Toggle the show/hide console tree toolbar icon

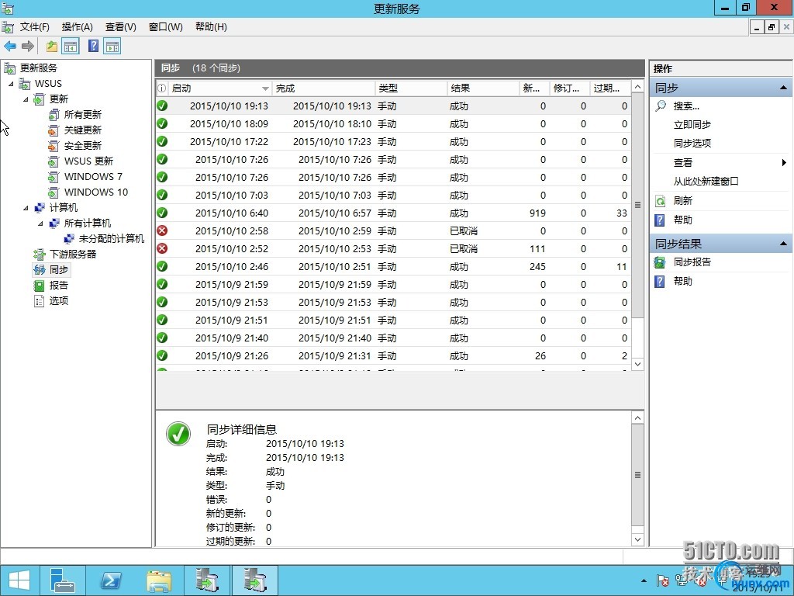71,47
